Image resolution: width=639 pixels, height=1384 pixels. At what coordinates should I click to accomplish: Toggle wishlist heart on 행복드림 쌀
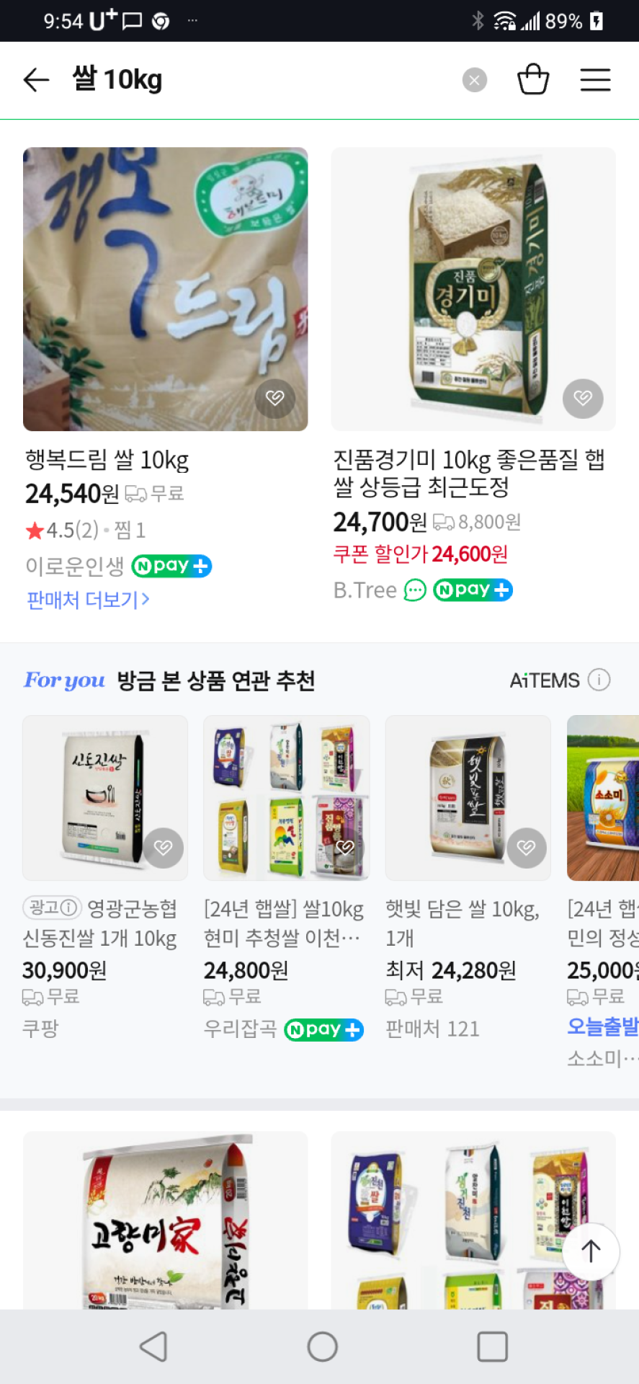(275, 398)
